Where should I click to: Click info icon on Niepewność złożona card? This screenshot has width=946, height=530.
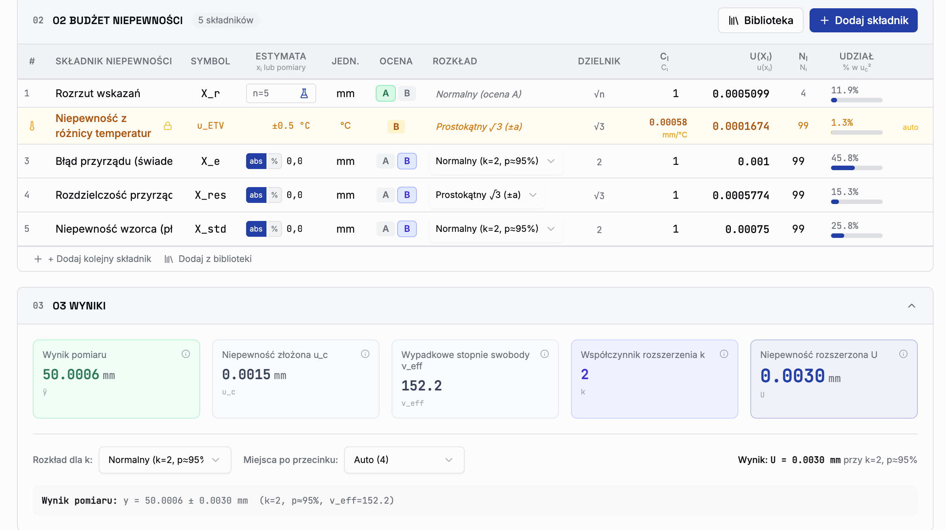[365, 354]
